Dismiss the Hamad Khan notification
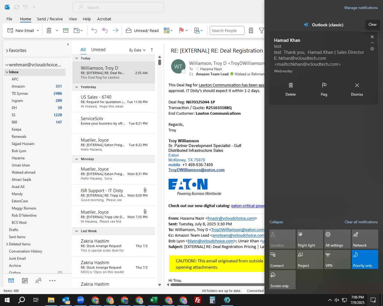The width and height of the screenshot is (383, 306). tap(357, 89)
